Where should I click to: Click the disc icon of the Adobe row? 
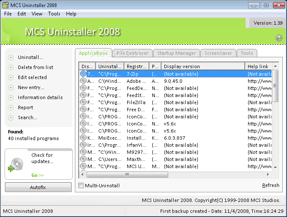click(83, 81)
